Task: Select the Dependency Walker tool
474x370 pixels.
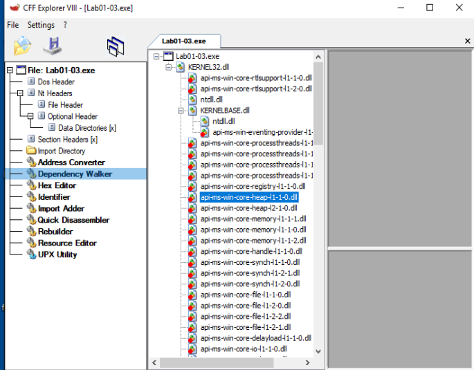Action: [x=75, y=174]
